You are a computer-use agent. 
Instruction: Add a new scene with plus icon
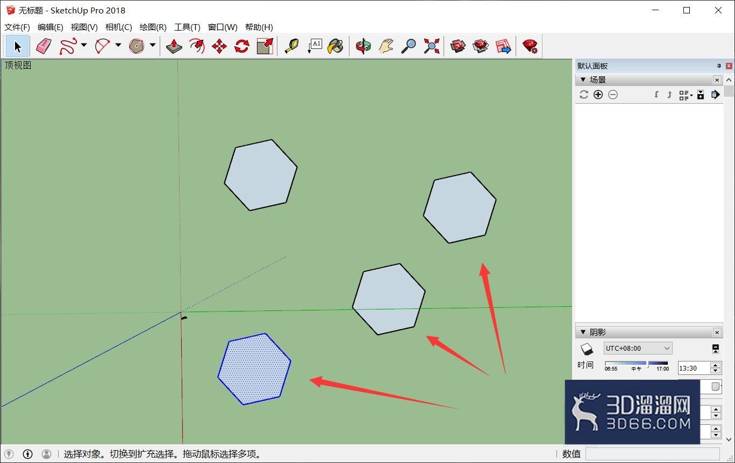point(598,95)
